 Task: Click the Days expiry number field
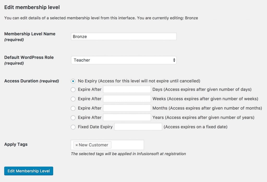(x=127, y=89)
